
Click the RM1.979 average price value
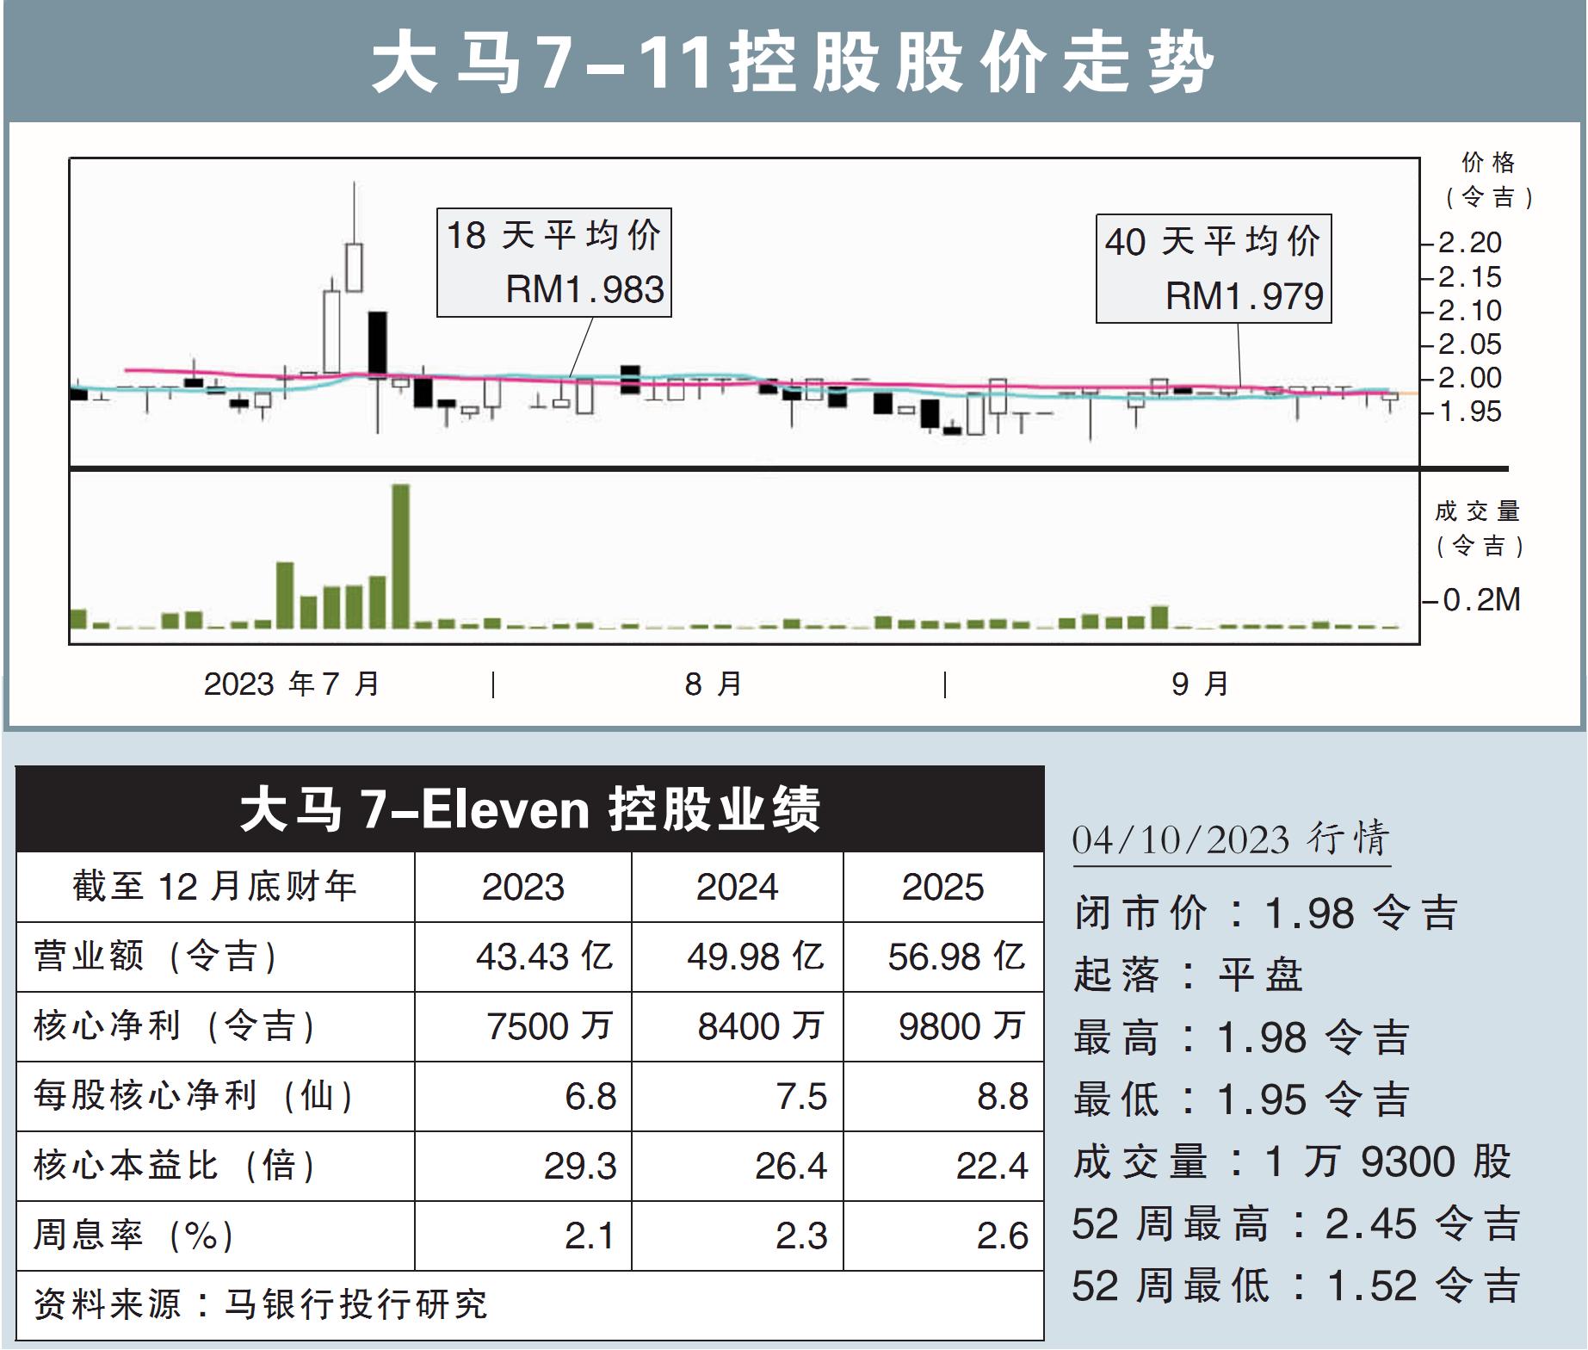pyautogui.click(x=1245, y=296)
